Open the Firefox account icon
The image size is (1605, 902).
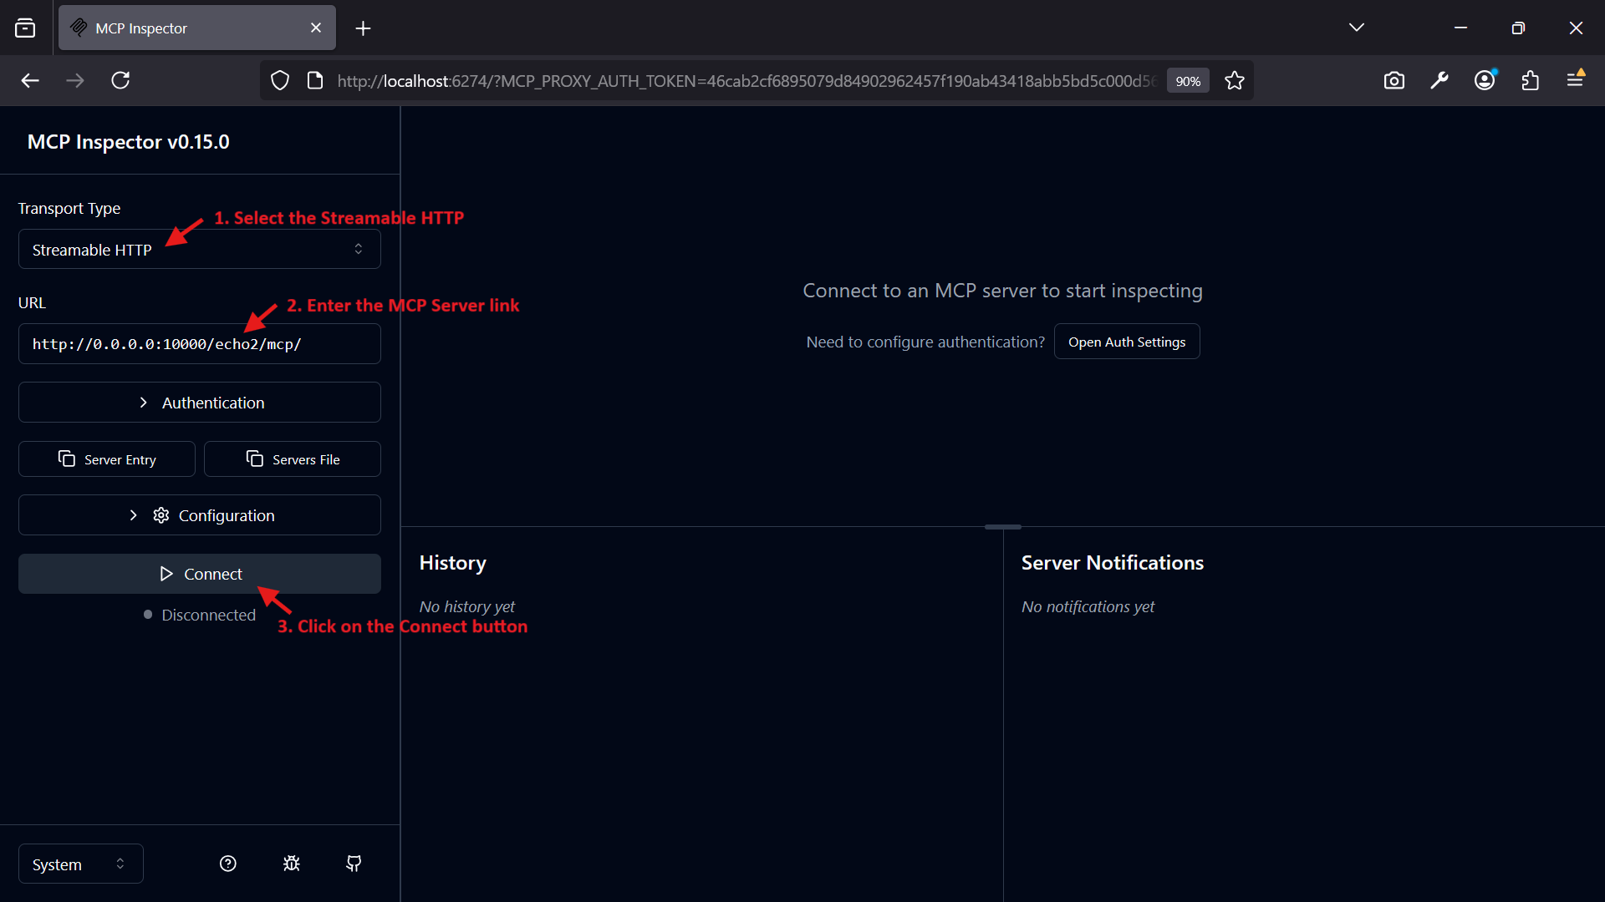click(1485, 80)
